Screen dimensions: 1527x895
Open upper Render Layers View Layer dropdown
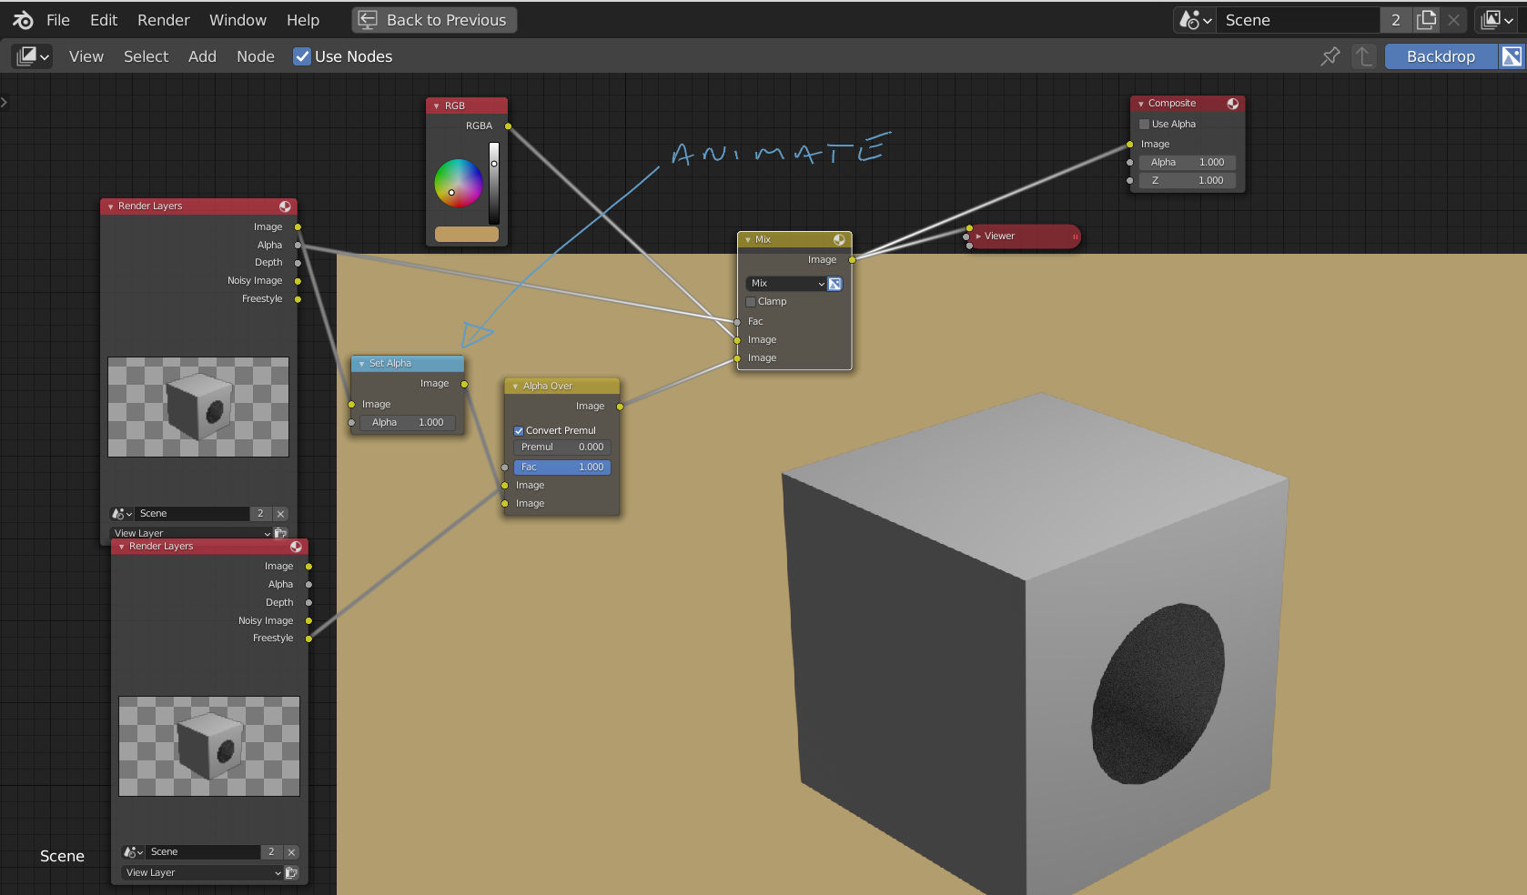pyautogui.click(x=191, y=533)
